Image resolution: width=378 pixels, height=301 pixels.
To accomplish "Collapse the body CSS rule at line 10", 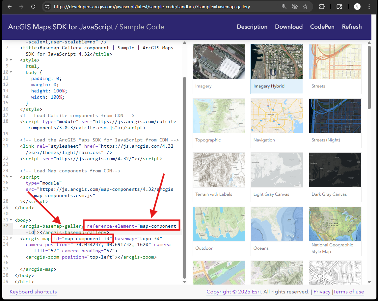I will [x=11, y=72].
